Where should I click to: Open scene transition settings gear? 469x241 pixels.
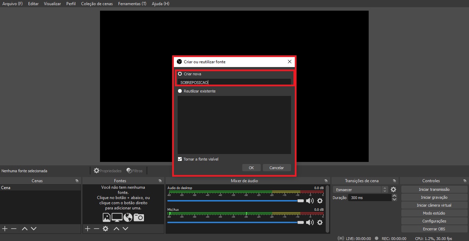pyautogui.click(x=393, y=189)
